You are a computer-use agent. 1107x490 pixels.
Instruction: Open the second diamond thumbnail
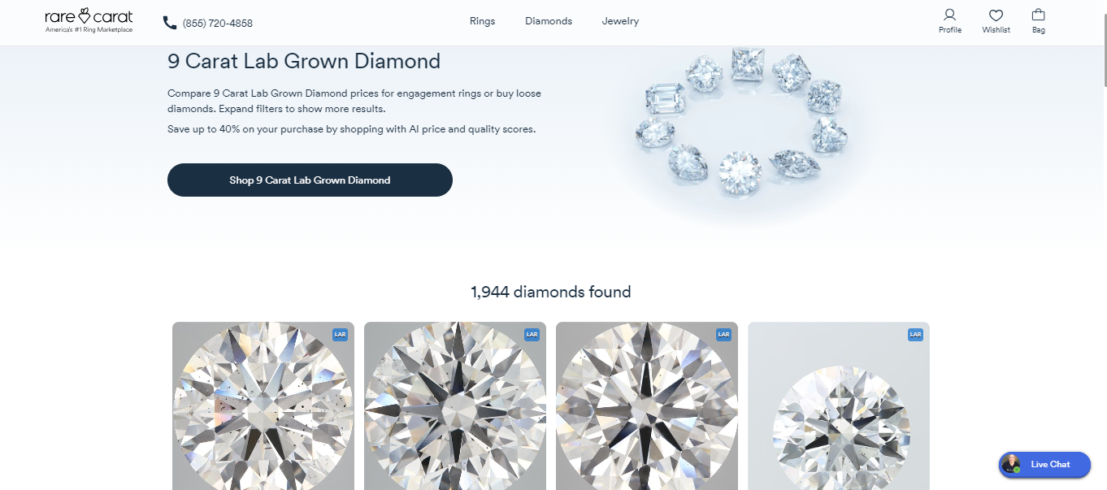tap(455, 405)
